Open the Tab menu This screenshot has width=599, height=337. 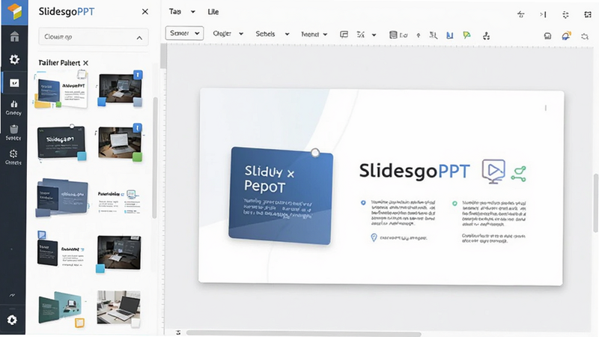[175, 12]
